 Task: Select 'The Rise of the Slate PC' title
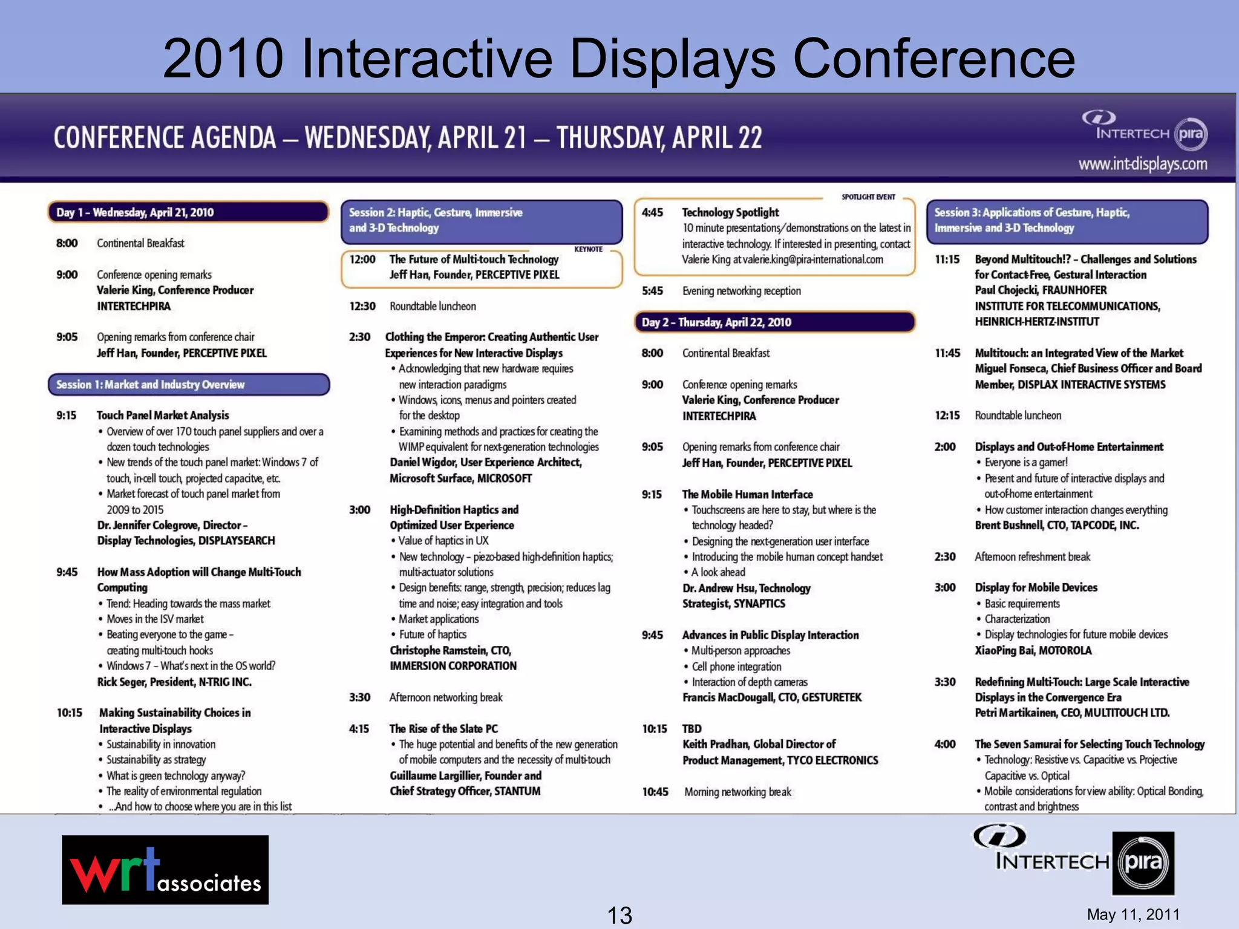click(x=443, y=729)
